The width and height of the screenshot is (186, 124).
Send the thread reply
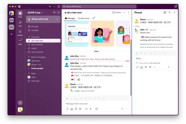coord(169,67)
